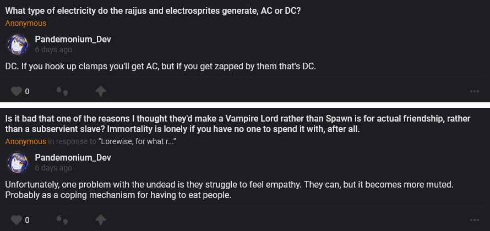
Task: Open more options for the undead empathy answer
Action: pyautogui.click(x=475, y=220)
